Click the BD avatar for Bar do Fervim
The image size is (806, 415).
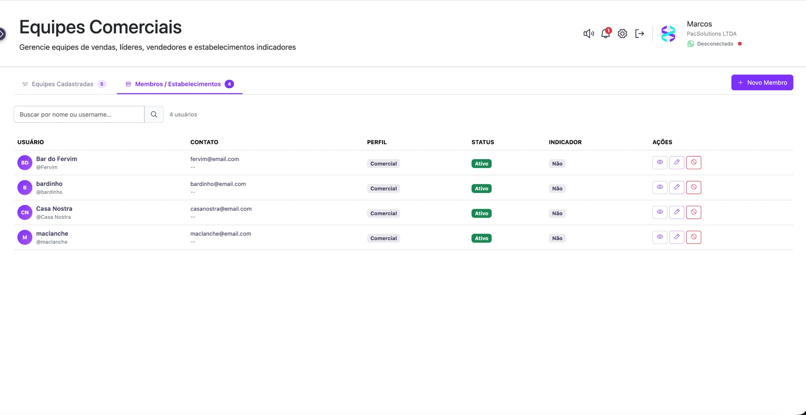coord(25,163)
